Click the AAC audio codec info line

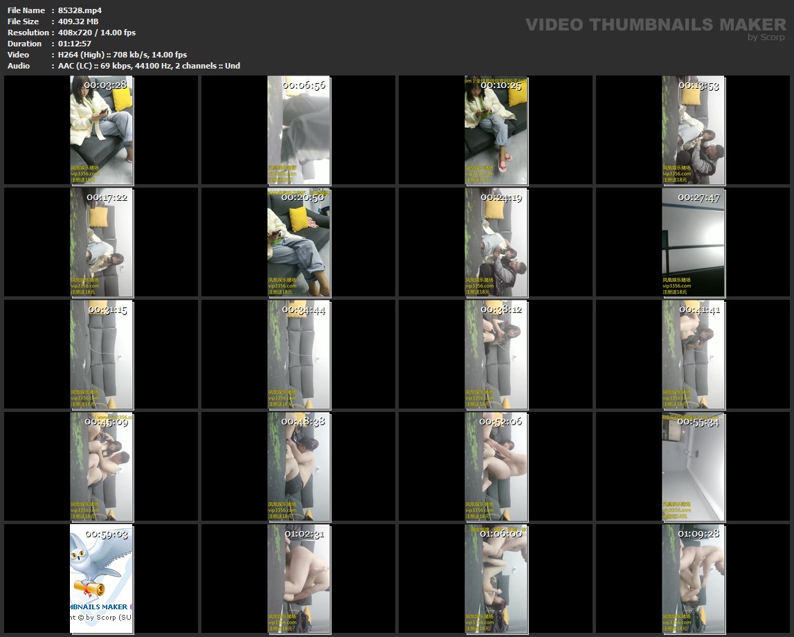[x=149, y=66]
